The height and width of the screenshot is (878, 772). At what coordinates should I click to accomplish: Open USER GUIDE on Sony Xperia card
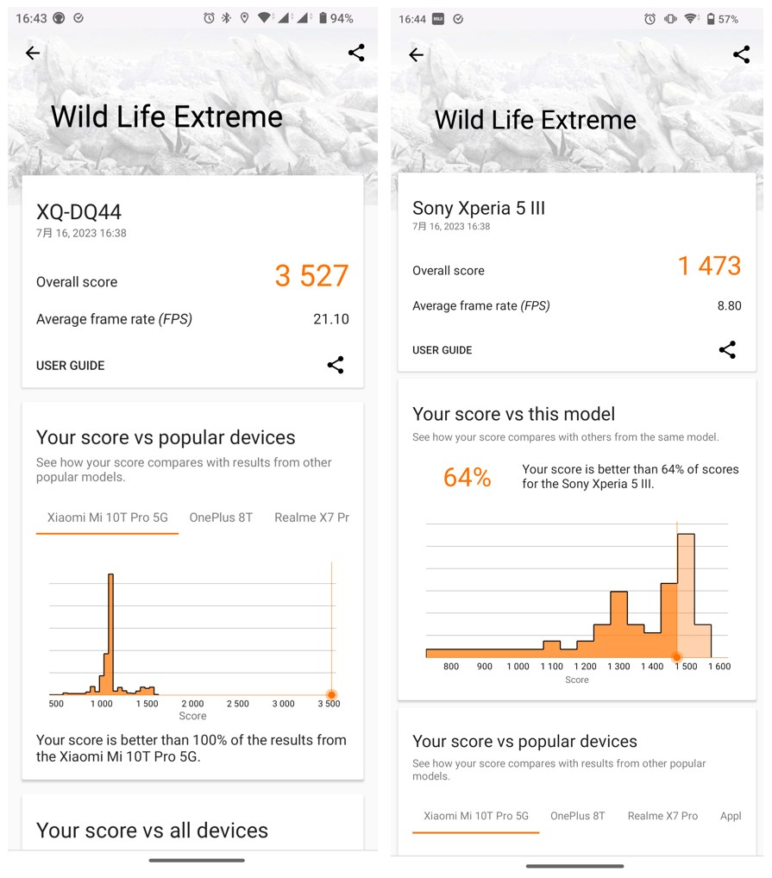pos(442,350)
